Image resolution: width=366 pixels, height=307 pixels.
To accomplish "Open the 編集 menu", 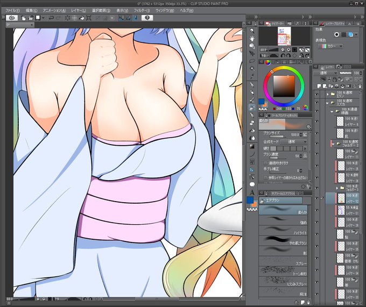I will 32,11.
